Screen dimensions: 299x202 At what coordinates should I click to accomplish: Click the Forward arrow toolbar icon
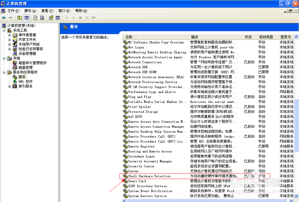10,18
